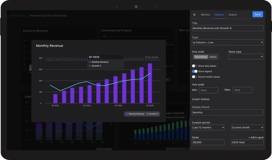Select Metric axis scale
The height and width of the screenshot is (160, 272).
pyautogui.click(x=213, y=57)
